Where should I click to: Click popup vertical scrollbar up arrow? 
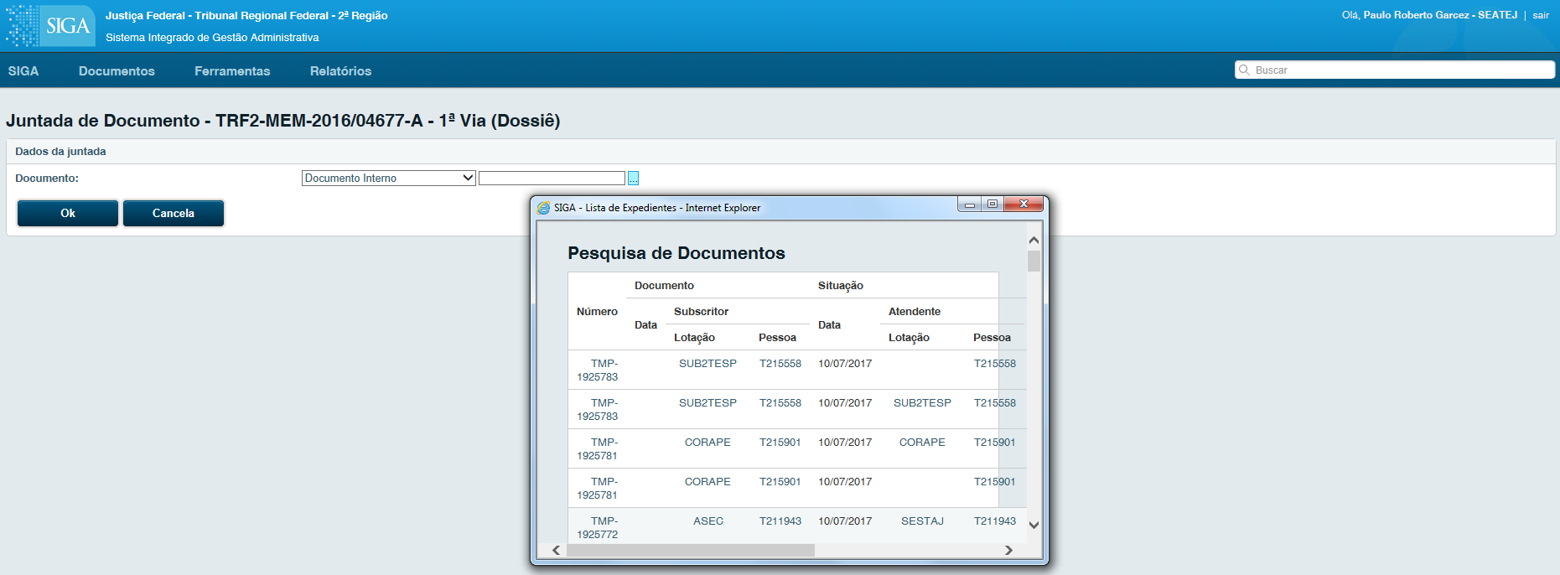(1034, 240)
